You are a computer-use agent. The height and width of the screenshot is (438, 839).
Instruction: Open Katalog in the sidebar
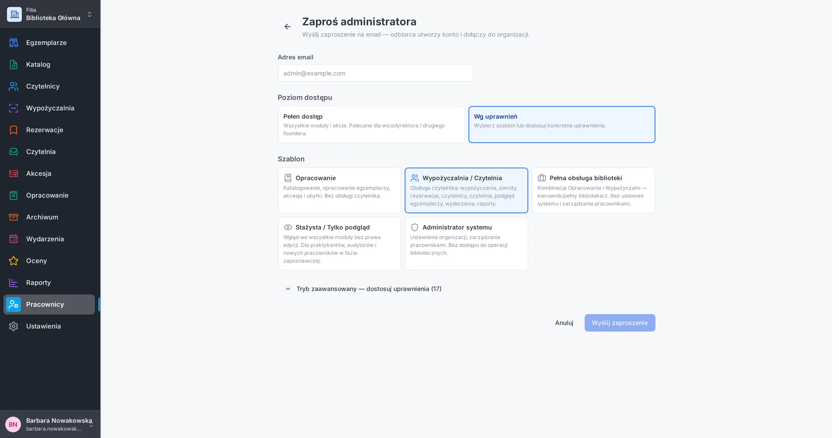click(49, 65)
